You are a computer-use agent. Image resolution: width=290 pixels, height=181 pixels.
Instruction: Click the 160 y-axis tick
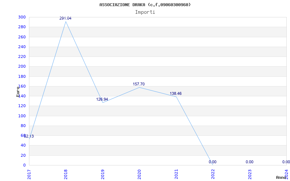click(22, 86)
